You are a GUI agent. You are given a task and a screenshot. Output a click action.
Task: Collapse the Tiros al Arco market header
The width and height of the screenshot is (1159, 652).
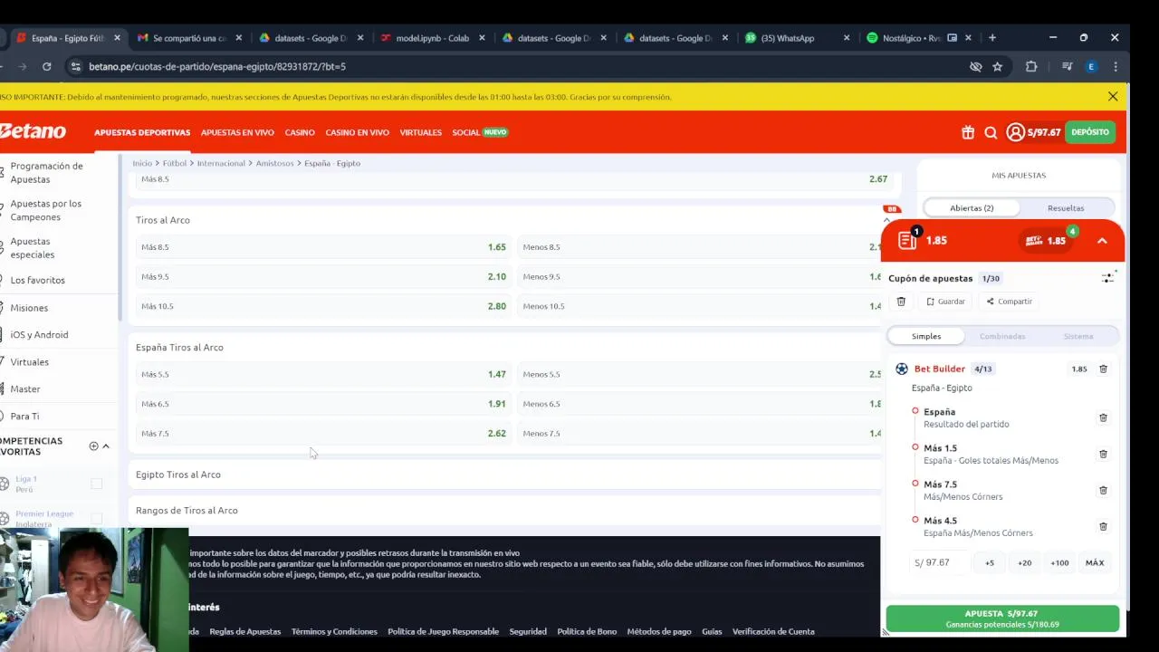tap(505, 220)
